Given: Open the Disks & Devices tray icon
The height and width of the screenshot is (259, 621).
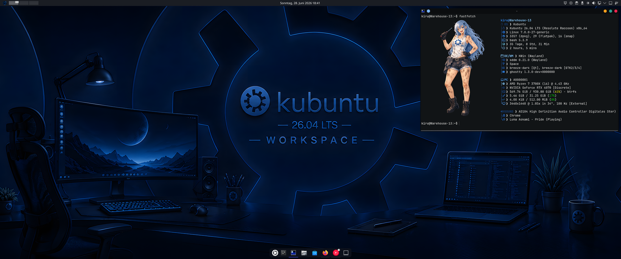Looking at the screenshot, I should pos(582,3).
